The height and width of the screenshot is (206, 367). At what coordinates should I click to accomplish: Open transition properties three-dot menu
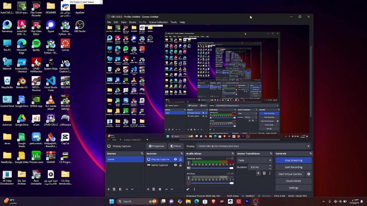tap(270, 173)
